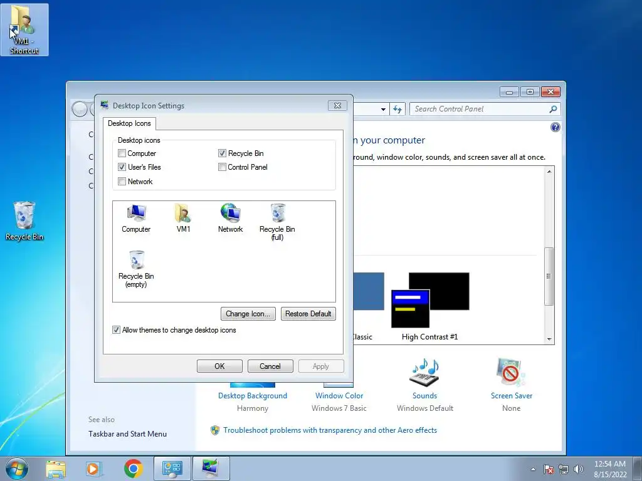Image resolution: width=642 pixels, height=481 pixels.
Task: Close the Desktop Icon Settings dialog
Action: click(337, 105)
